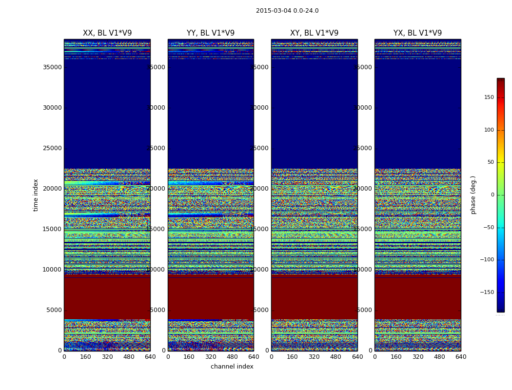
Task: Click inside the YY phase waterfall plot
Action: [x=211, y=195]
